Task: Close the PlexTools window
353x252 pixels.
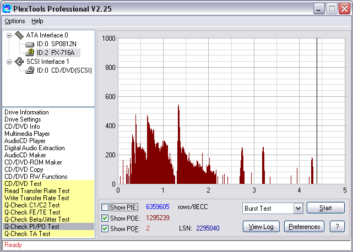Action: [x=344, y=9]
